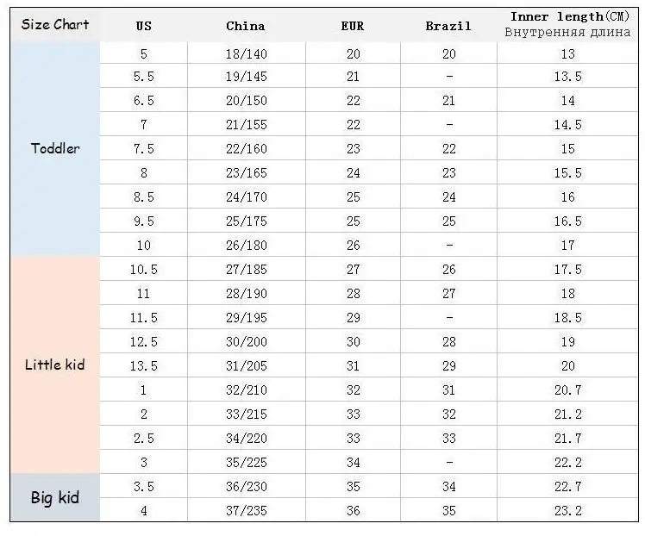645x536 pixels.
Task: Select the US column header
Action: pyautogui.click(x=143, y=26)
